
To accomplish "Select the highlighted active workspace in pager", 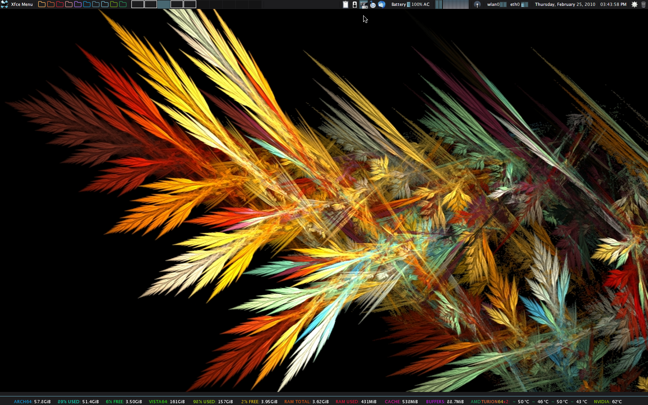I will (x=164, y=4).
